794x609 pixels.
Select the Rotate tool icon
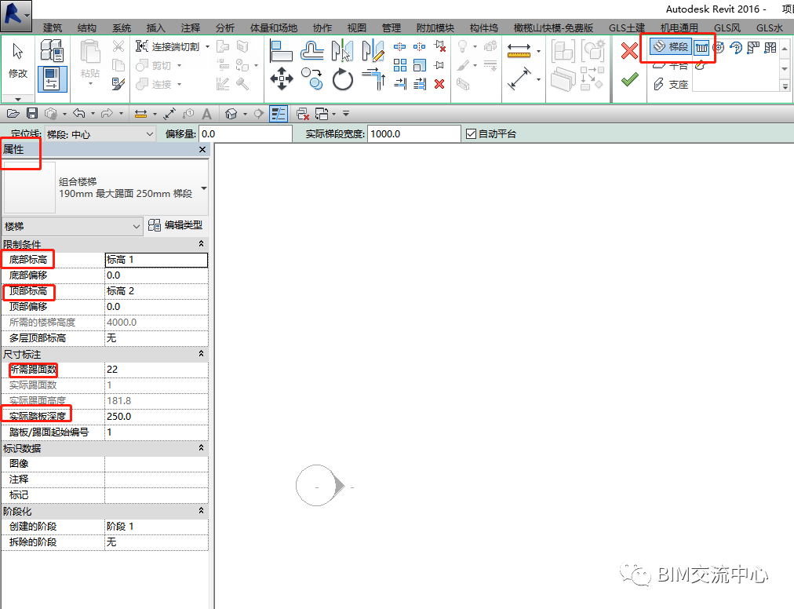pos(342,79)
